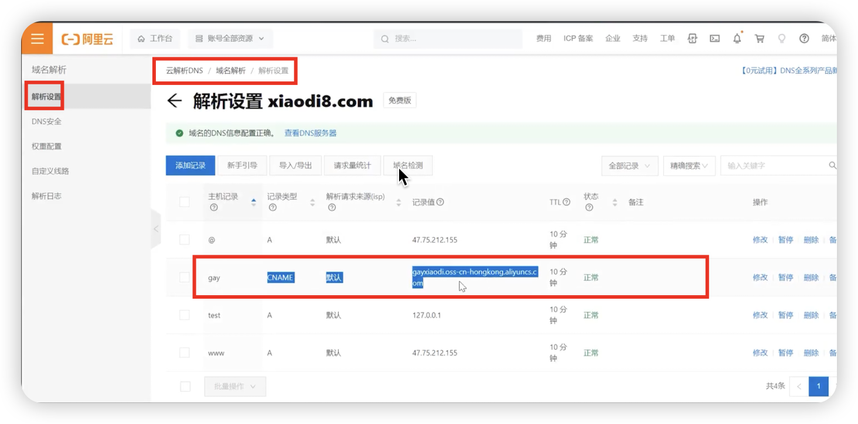The width and height of the screenshot is (858, 424).
Task: Open the orange hamburger menu
Action: [x=38, y=39]
